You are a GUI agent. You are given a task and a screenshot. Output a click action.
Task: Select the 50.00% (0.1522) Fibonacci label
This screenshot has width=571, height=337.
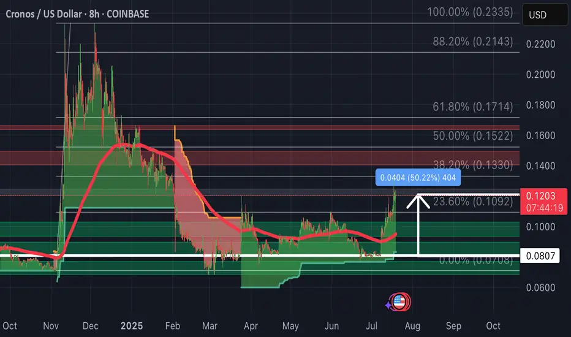coord(473,136)
